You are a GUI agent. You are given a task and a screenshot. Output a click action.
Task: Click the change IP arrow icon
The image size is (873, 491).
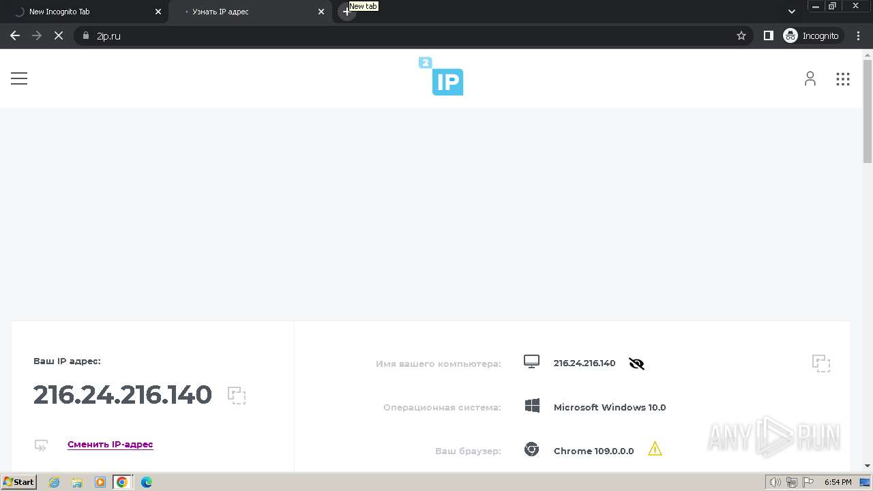[42, 445]
